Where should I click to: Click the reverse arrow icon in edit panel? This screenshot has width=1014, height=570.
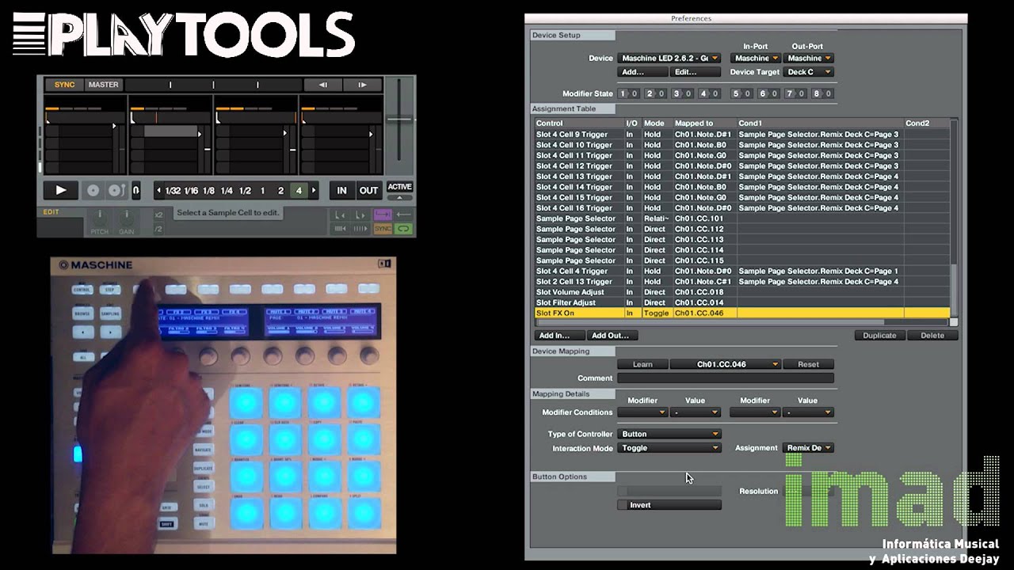click(404, 215)
